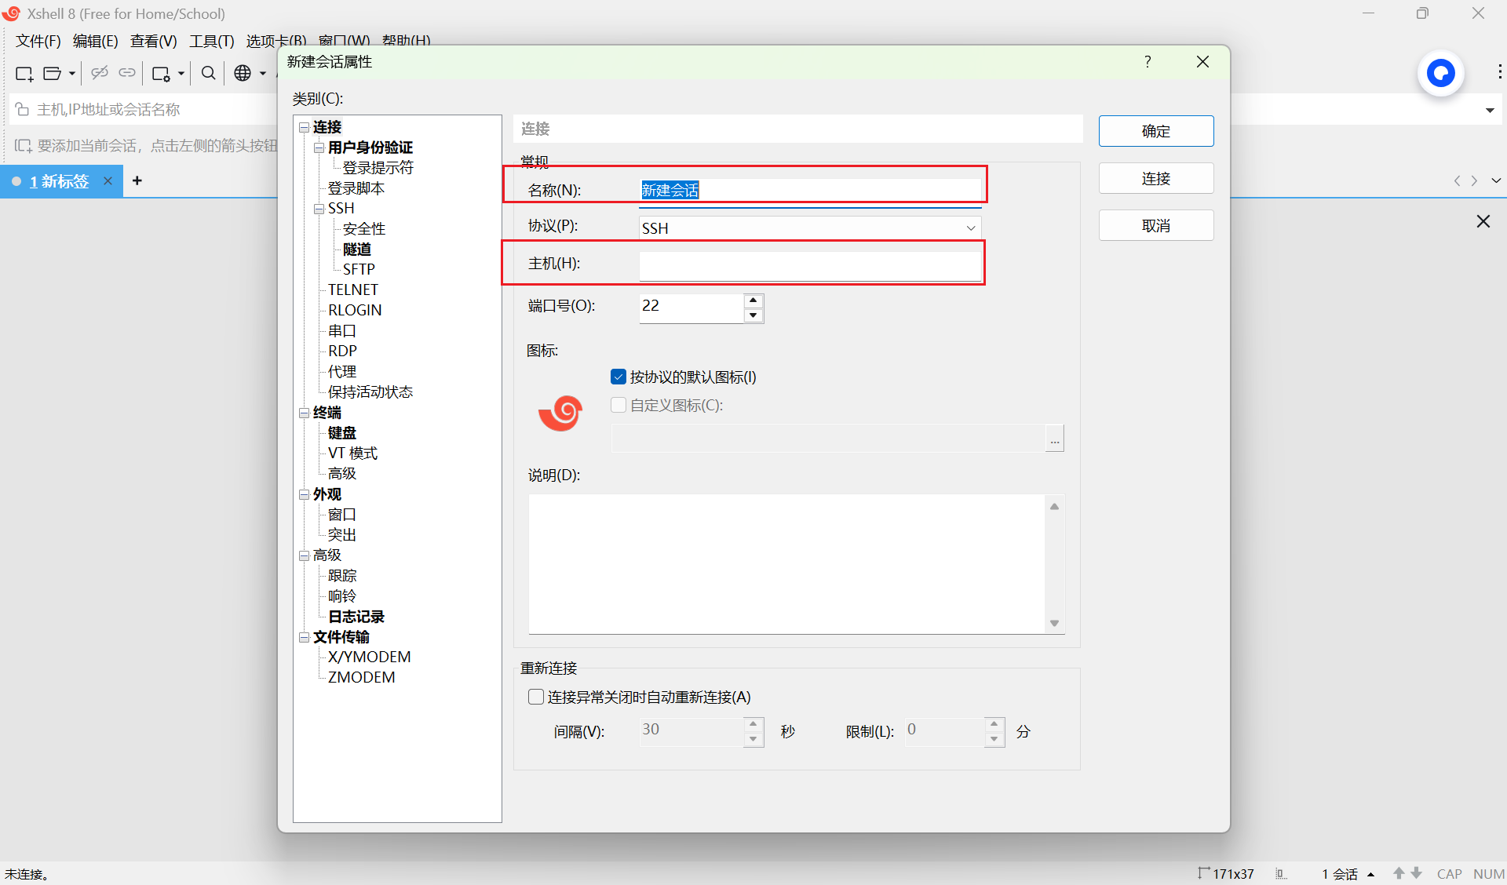Click inside the 说明 description textarea
Viewport: 1507px width, 885px height.
click(x=787, y=563)
